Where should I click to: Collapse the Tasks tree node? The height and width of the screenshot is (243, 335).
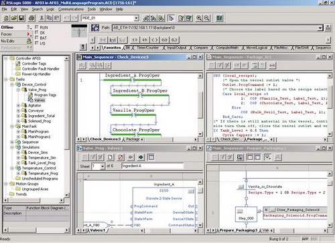click(x=6, y=80)
